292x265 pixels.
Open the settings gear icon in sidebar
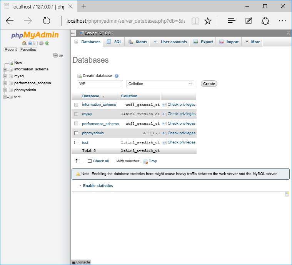point(41,43)
